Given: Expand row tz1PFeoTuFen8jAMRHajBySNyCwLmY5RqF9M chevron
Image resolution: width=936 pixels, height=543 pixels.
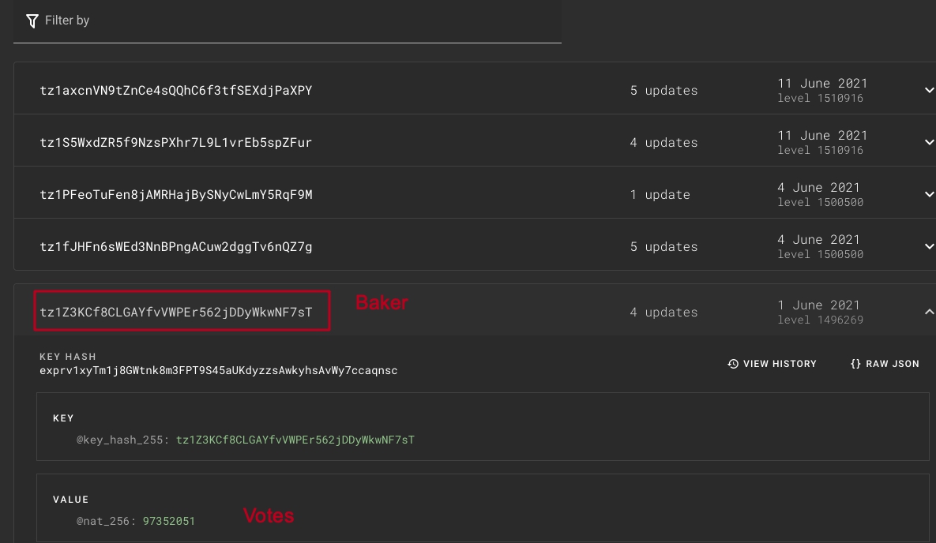Looking at the screenshot, I should 929,194.
